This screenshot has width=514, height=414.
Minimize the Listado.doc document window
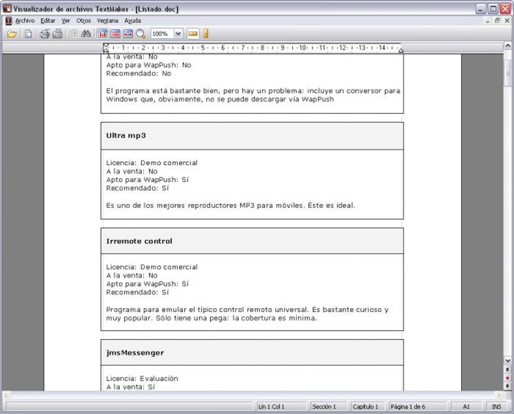click(488, 21)
